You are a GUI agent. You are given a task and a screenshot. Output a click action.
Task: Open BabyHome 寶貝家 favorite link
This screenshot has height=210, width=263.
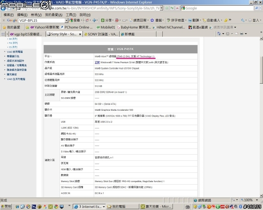(134, 27)
